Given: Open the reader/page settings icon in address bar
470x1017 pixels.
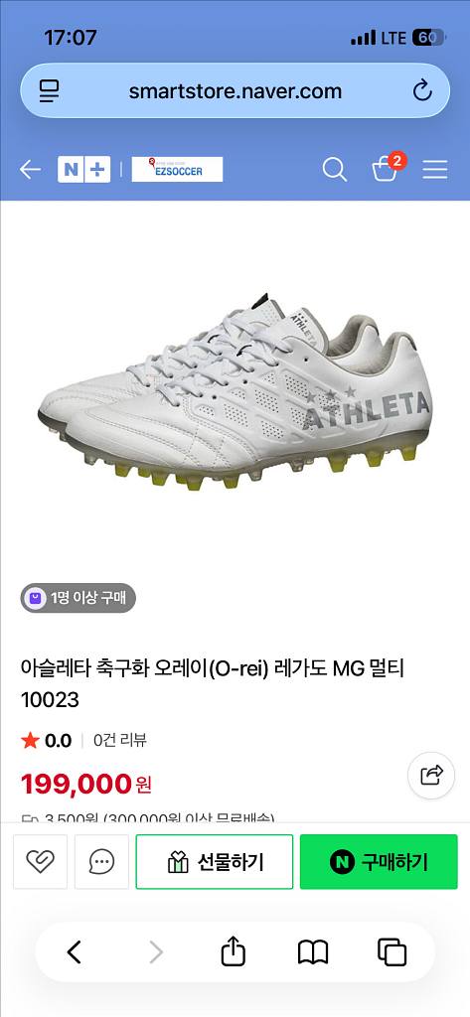Looking at the screenshot, I should click(x=50, y=90).
